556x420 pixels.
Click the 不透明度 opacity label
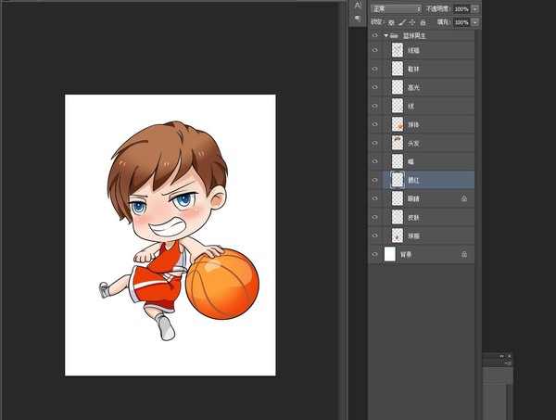pyautogui.click(x=438, y=9)
